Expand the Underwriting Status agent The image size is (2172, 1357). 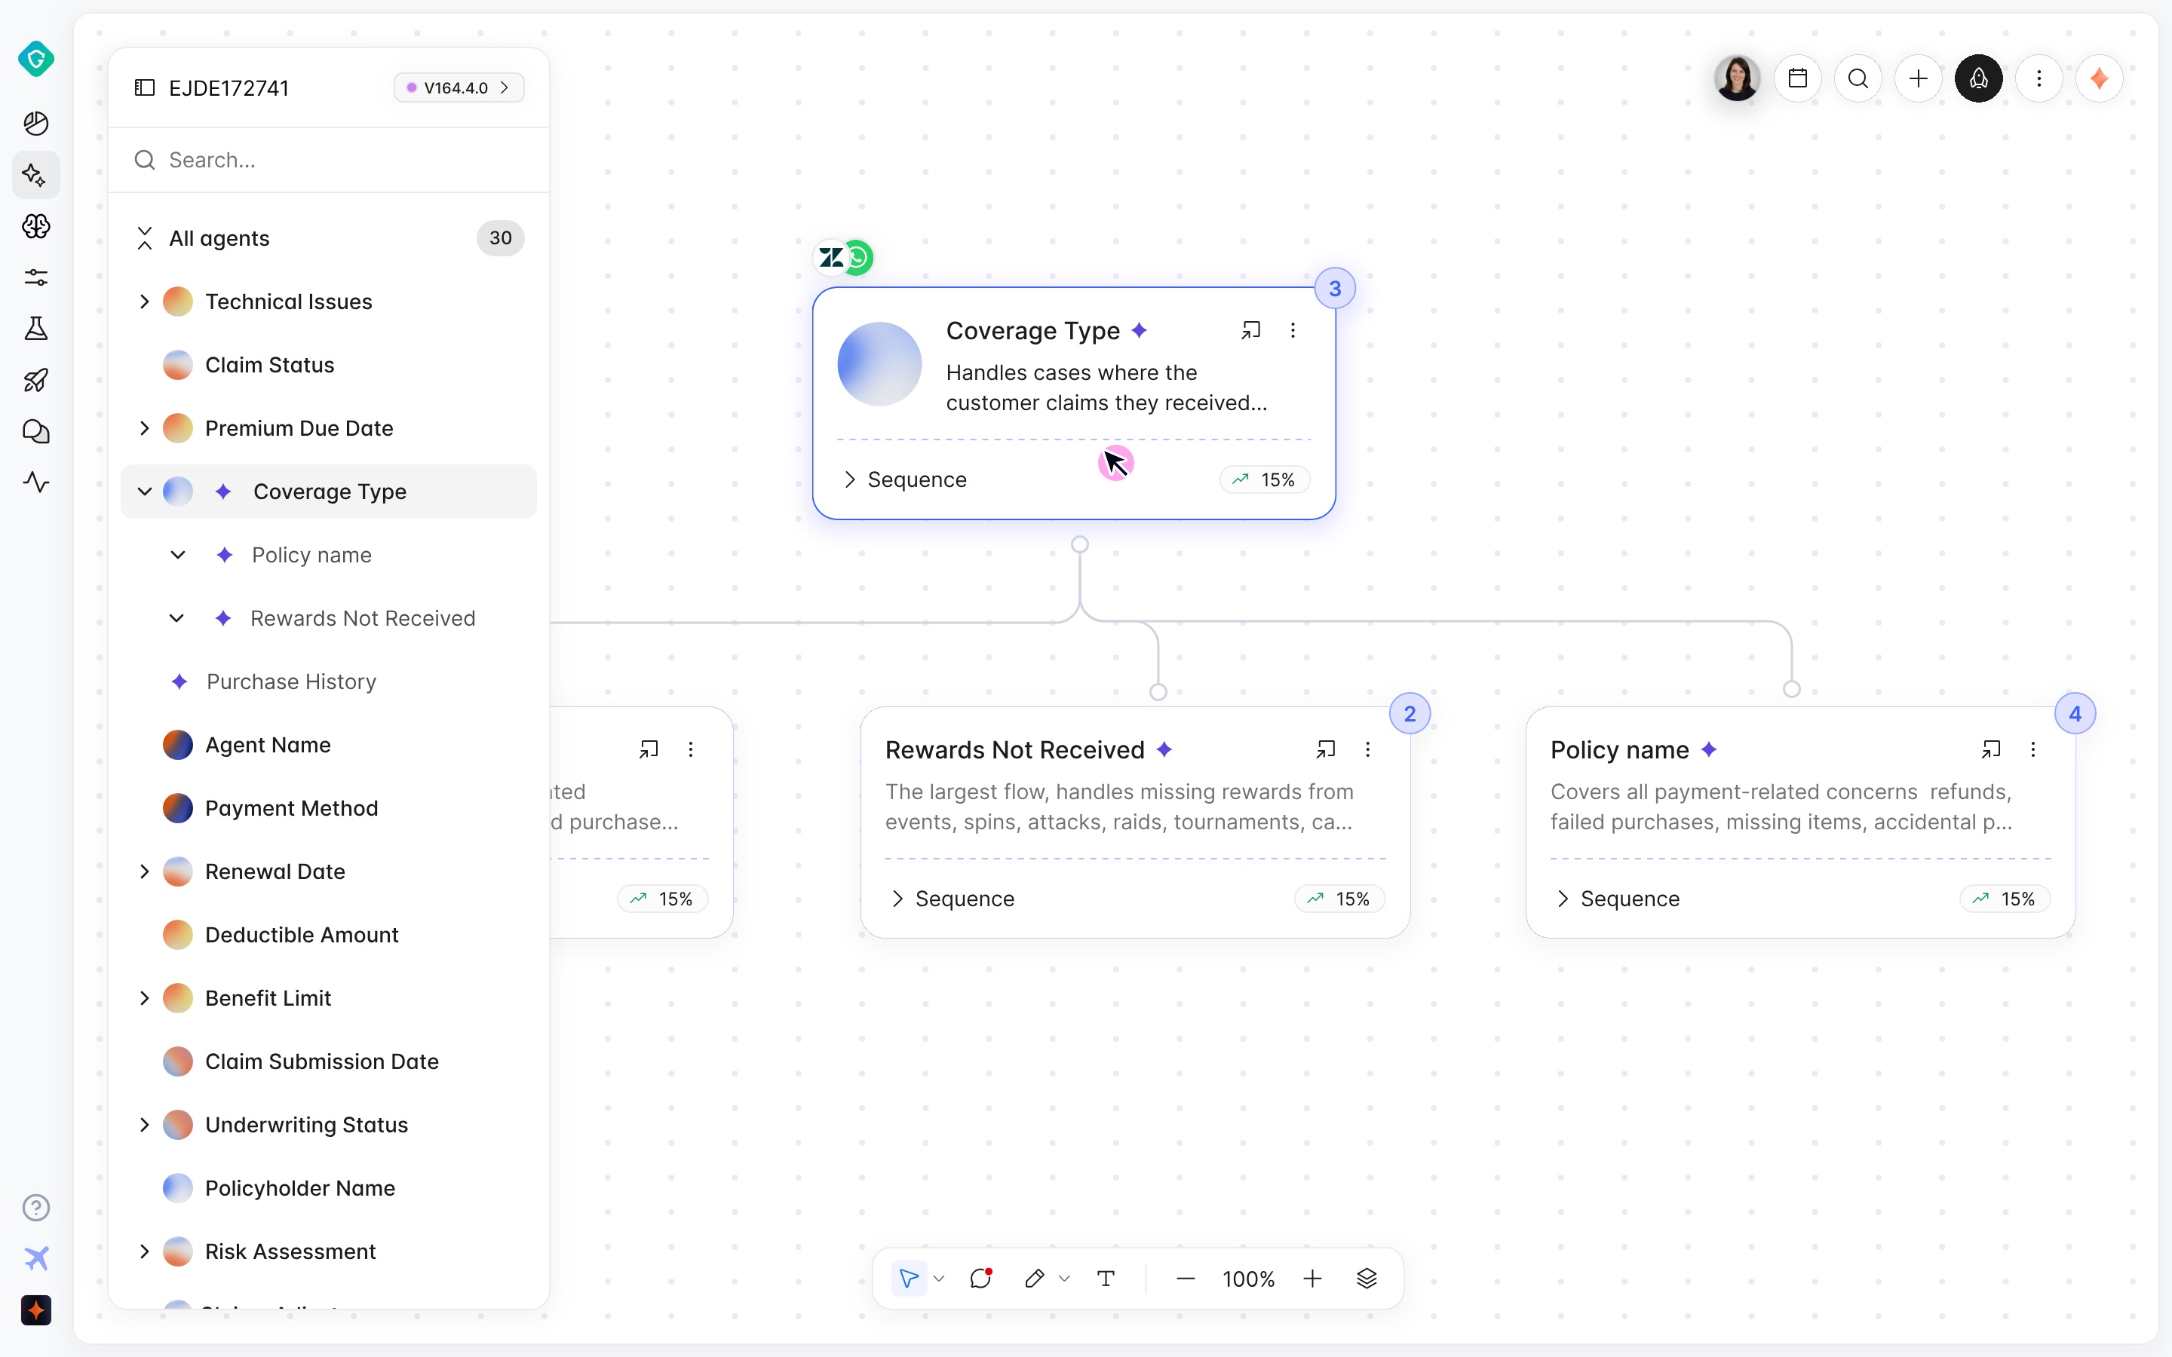145,1125
